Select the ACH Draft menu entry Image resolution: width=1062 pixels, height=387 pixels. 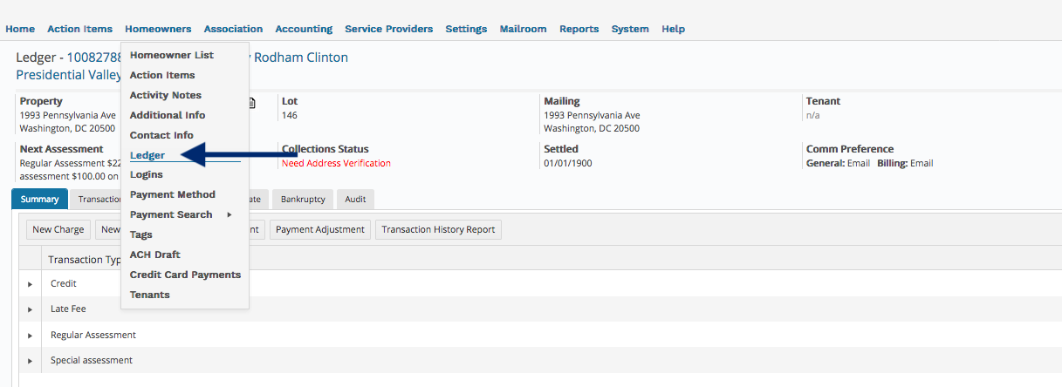click(154, 255)
